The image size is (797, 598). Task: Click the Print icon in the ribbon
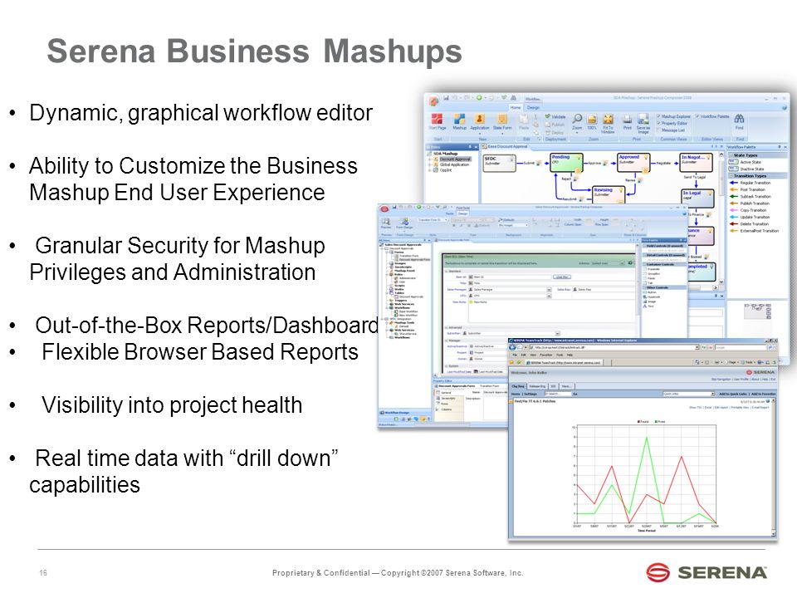[x=628, y=119]
